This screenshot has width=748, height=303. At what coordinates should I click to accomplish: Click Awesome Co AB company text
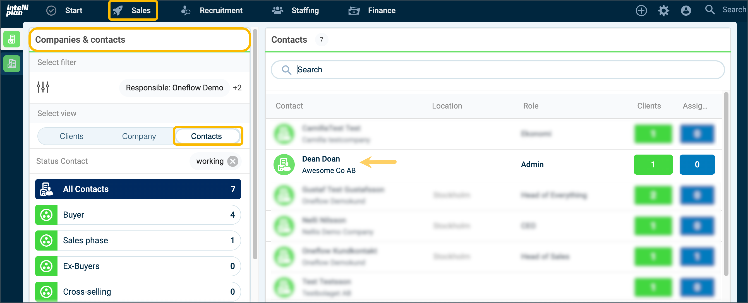click(329, 170)
